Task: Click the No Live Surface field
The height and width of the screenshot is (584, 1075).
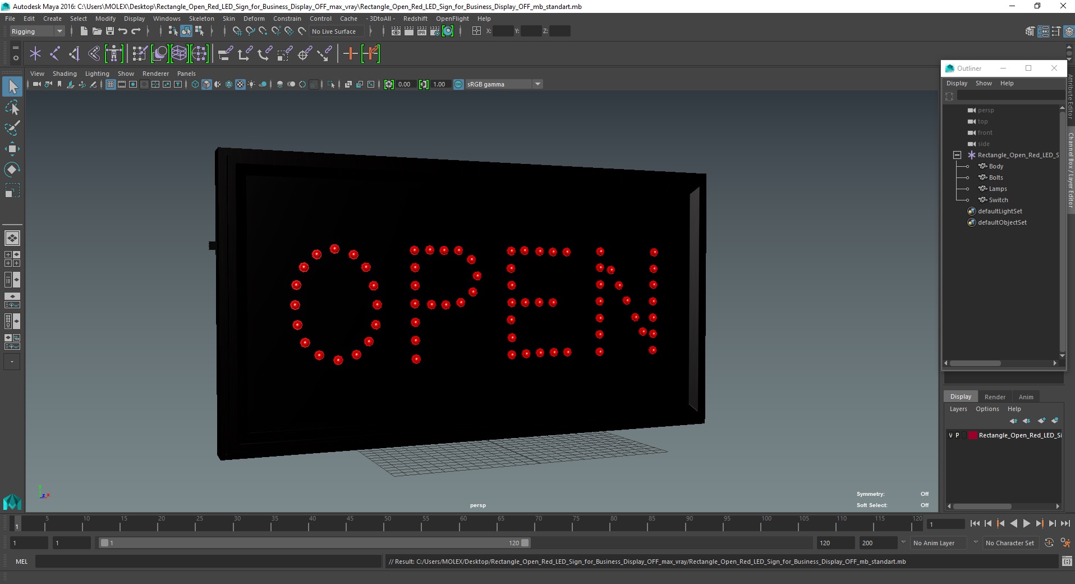Action: pos(337,31)
